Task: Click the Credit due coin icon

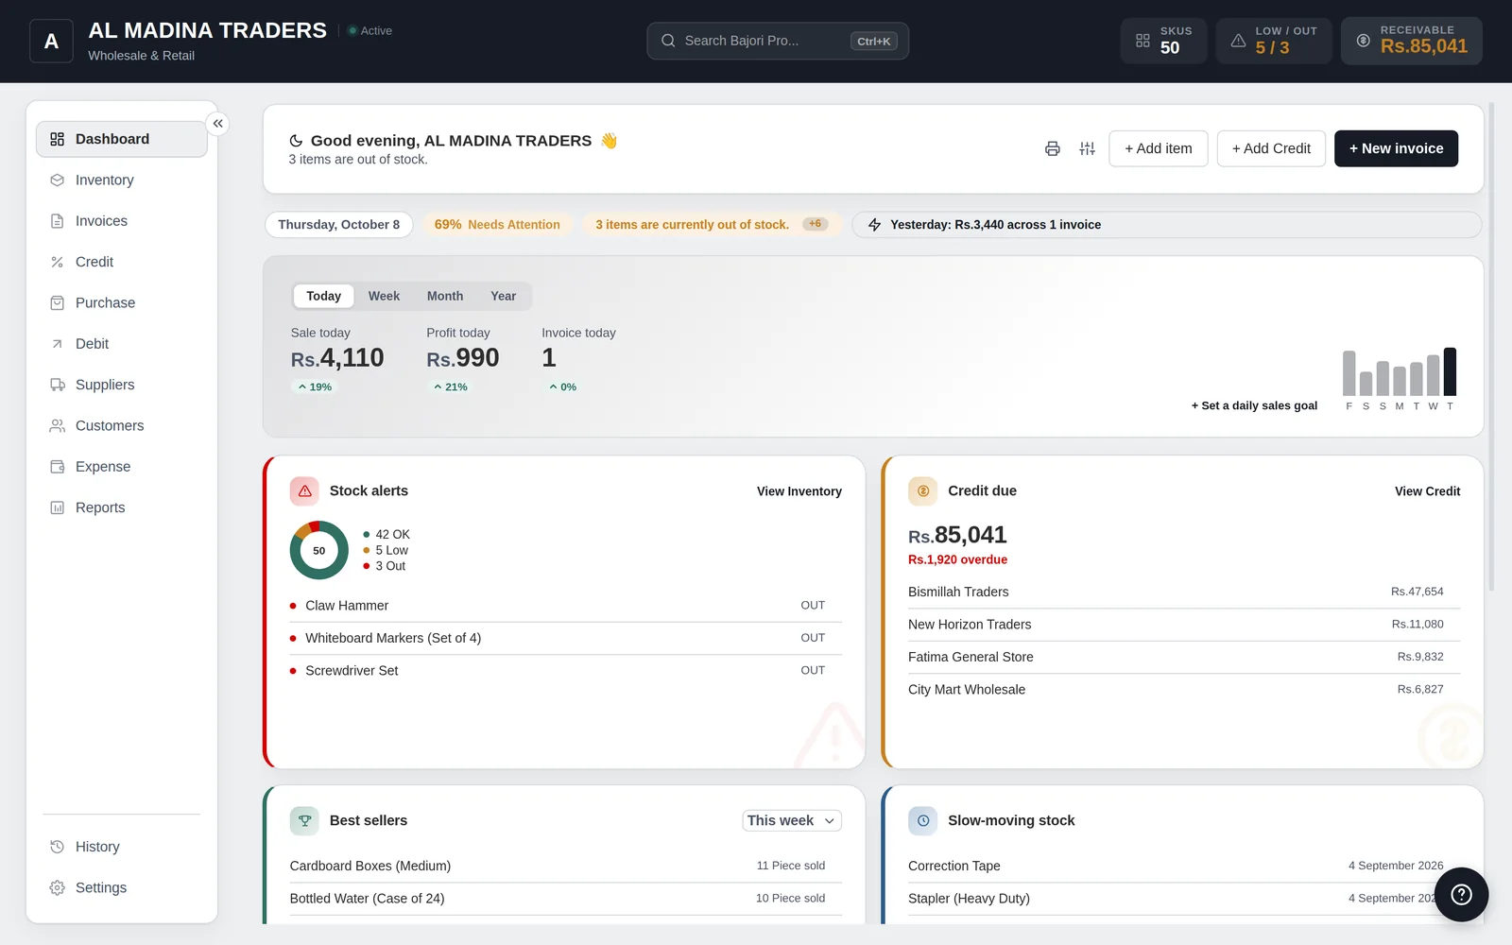Action: click(x=923, y=490)
